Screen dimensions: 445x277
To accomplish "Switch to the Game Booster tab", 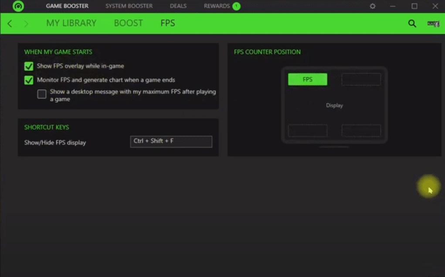I will point(67,6).
